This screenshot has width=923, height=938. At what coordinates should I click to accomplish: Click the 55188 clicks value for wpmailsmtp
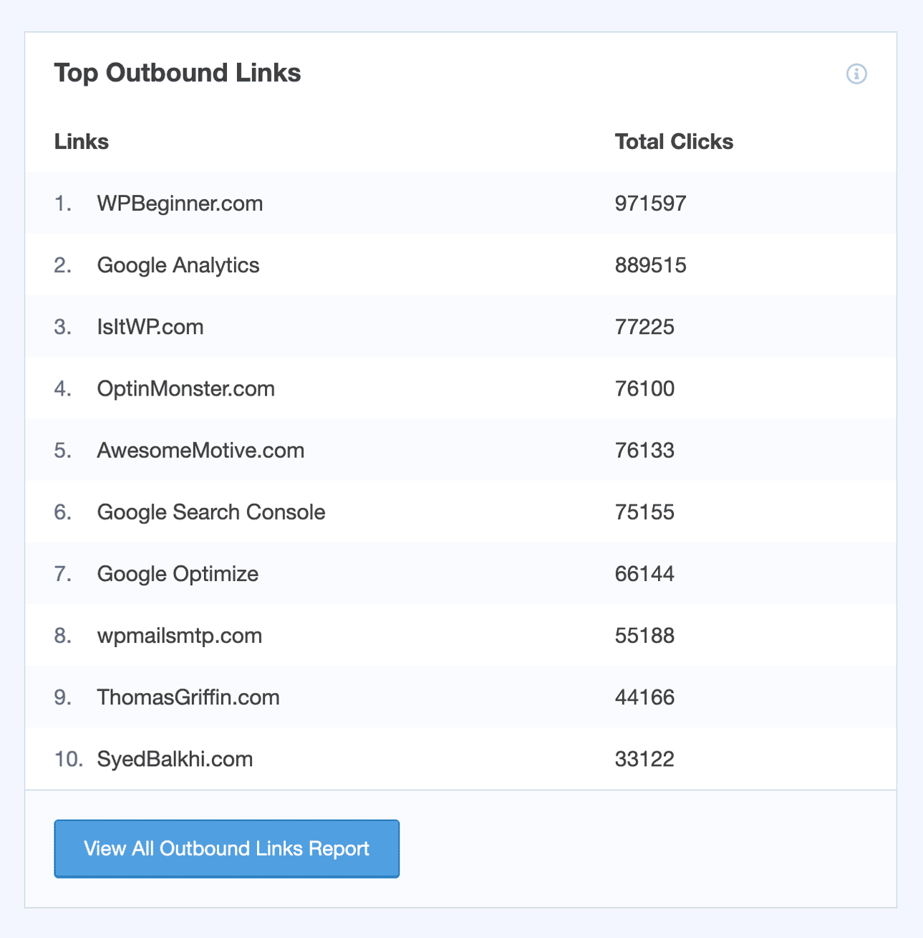(644, 636)
